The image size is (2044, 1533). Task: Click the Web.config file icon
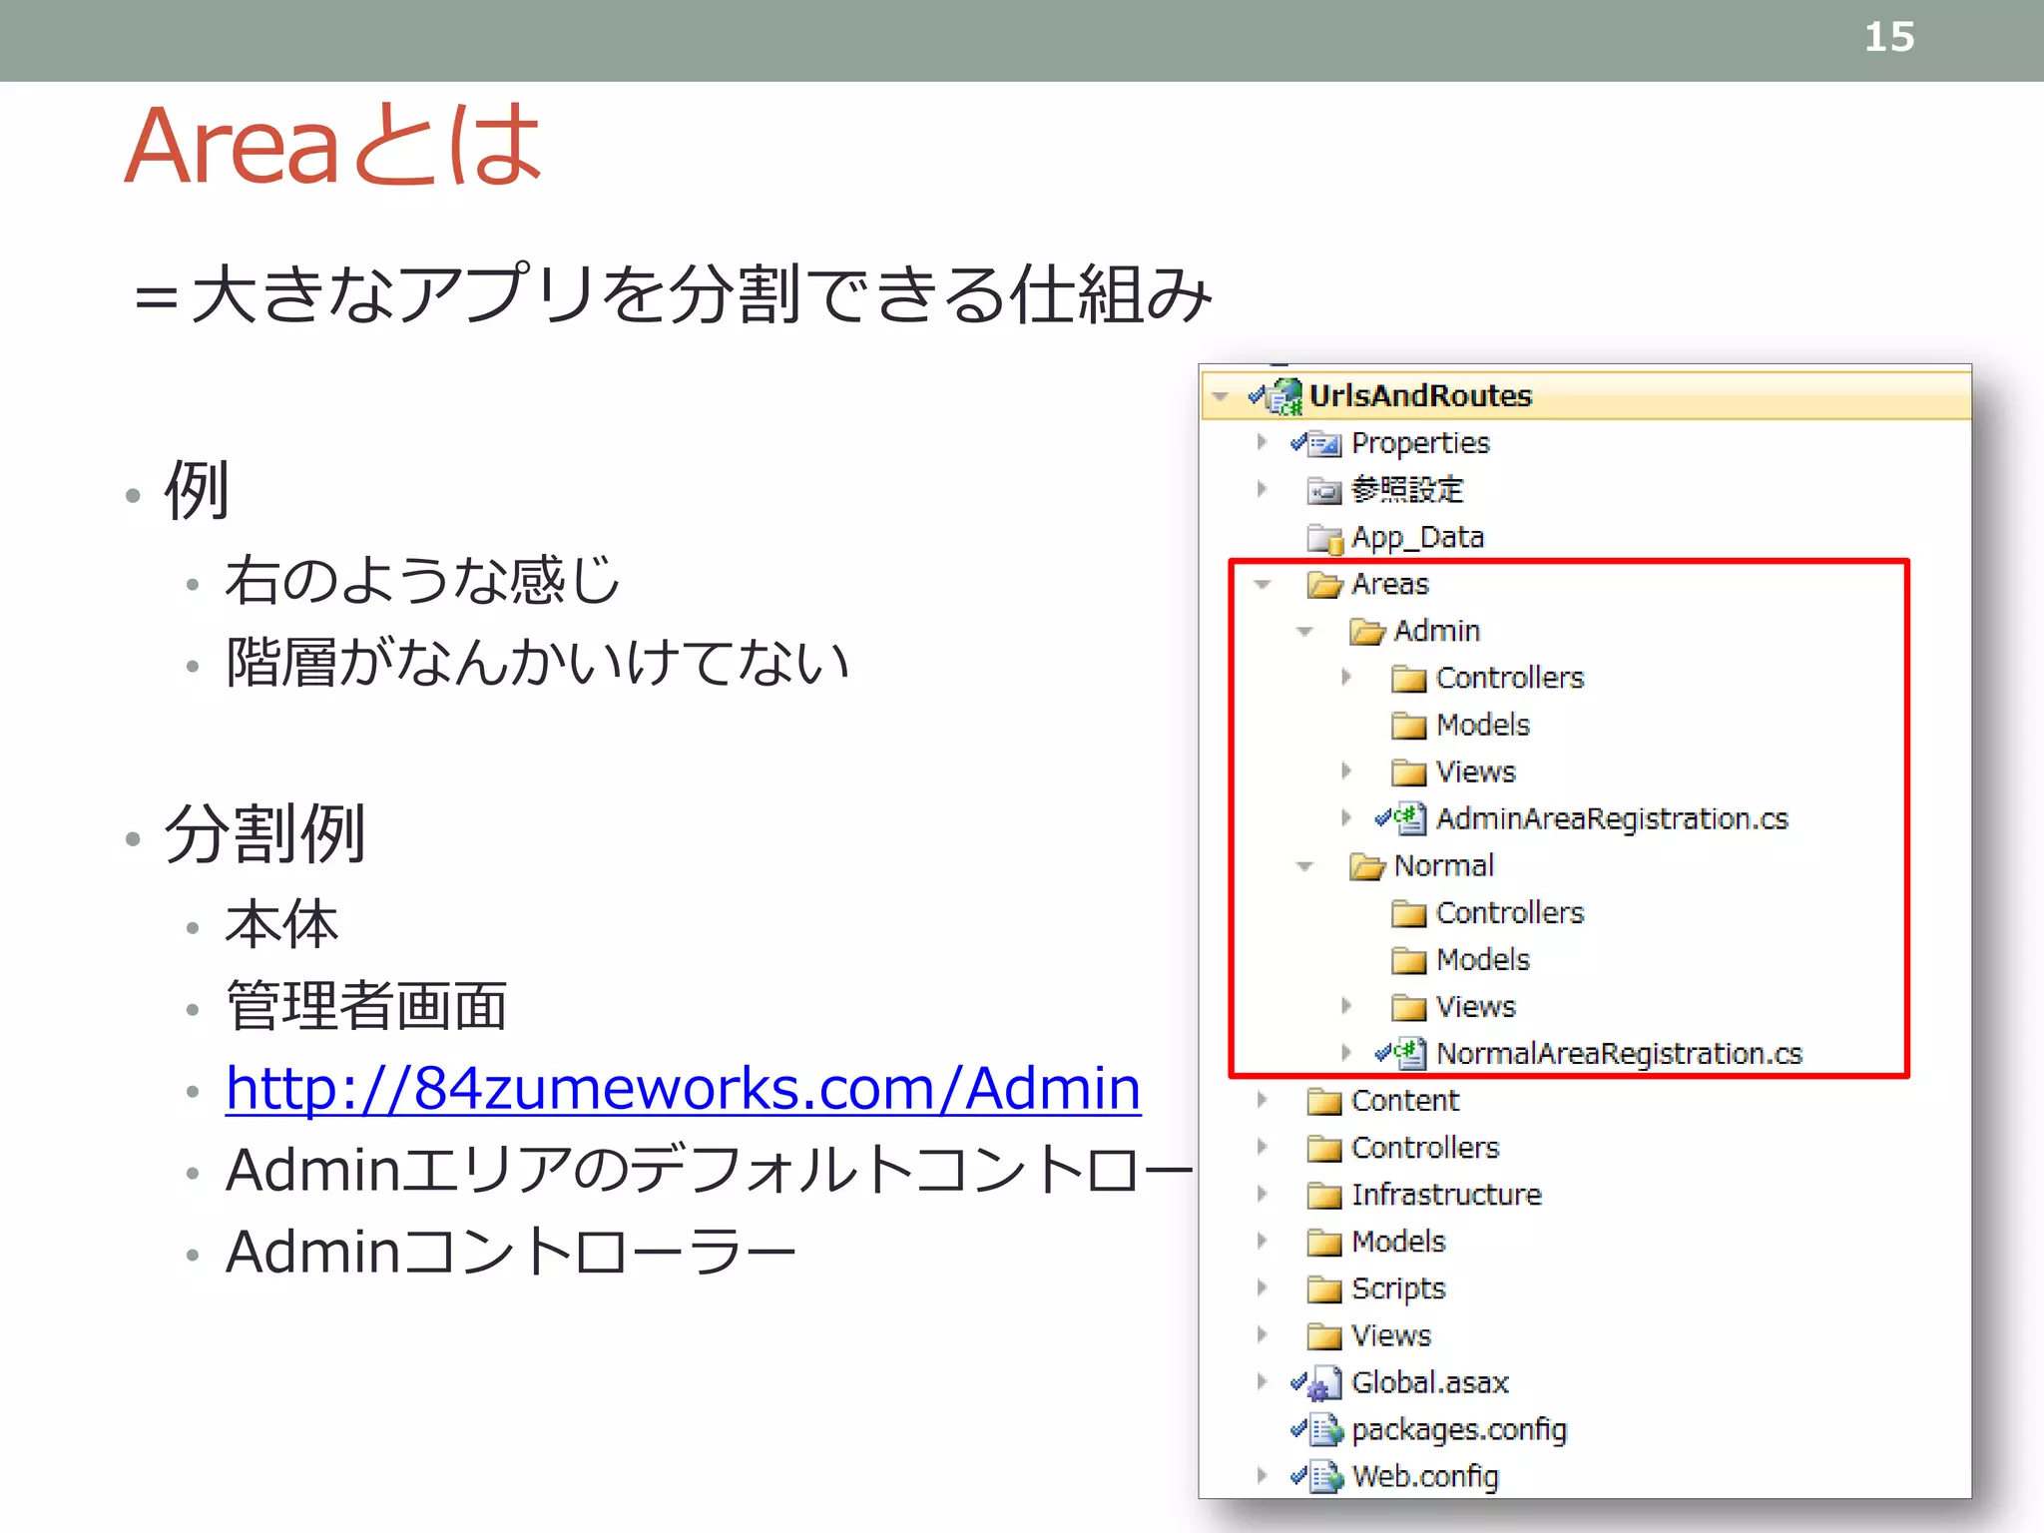coord(1326,1477)
